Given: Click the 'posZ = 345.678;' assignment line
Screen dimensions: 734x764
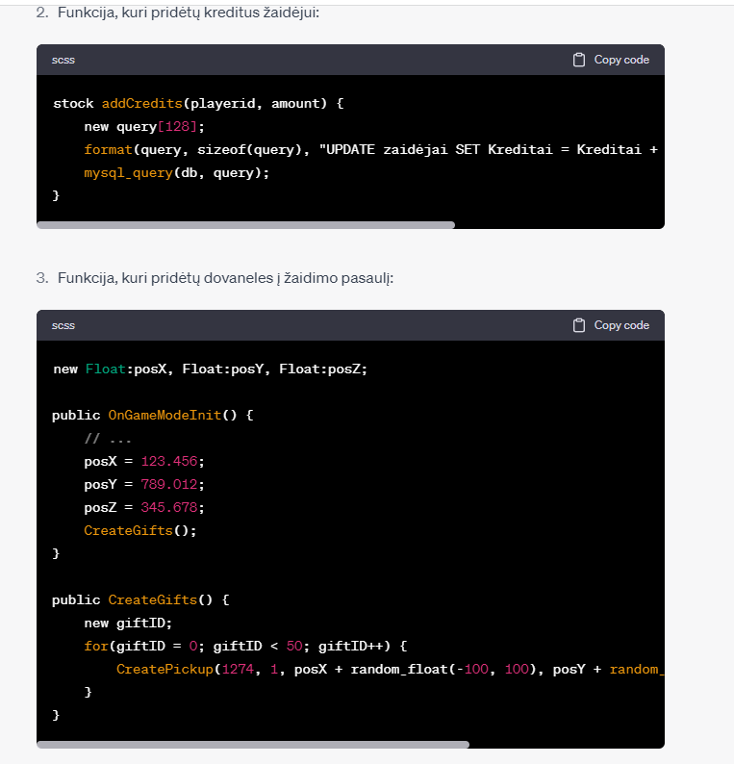Looking at the screenshot, I should (x=144, y=507).
